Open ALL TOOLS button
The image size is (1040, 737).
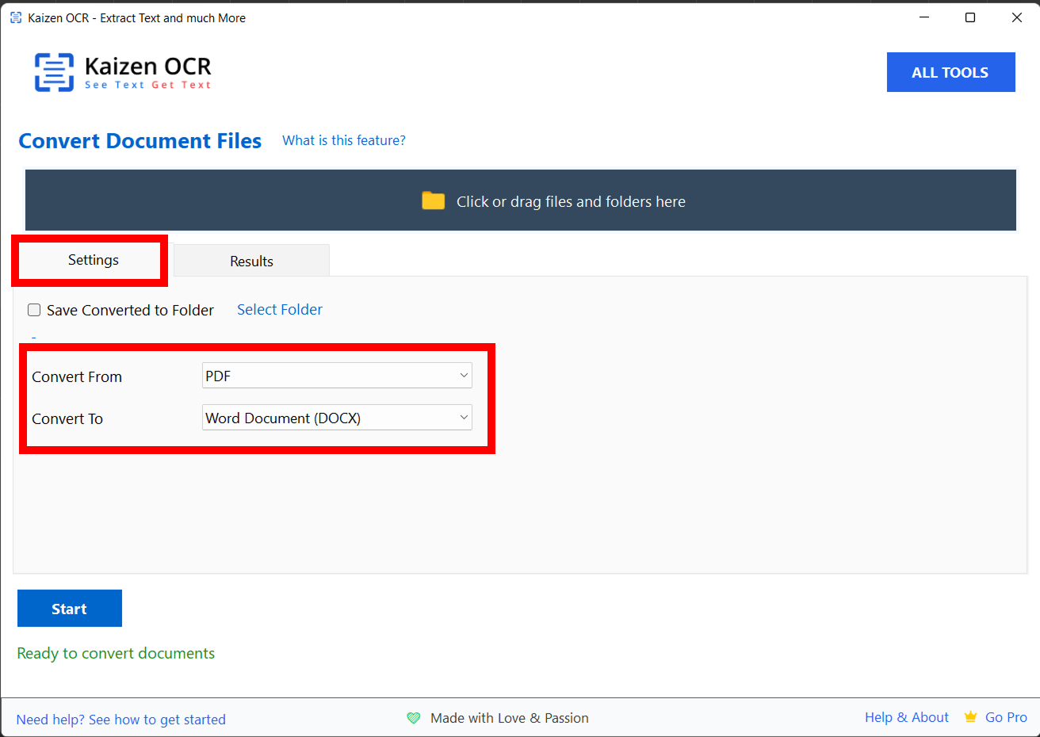(950, 72)
